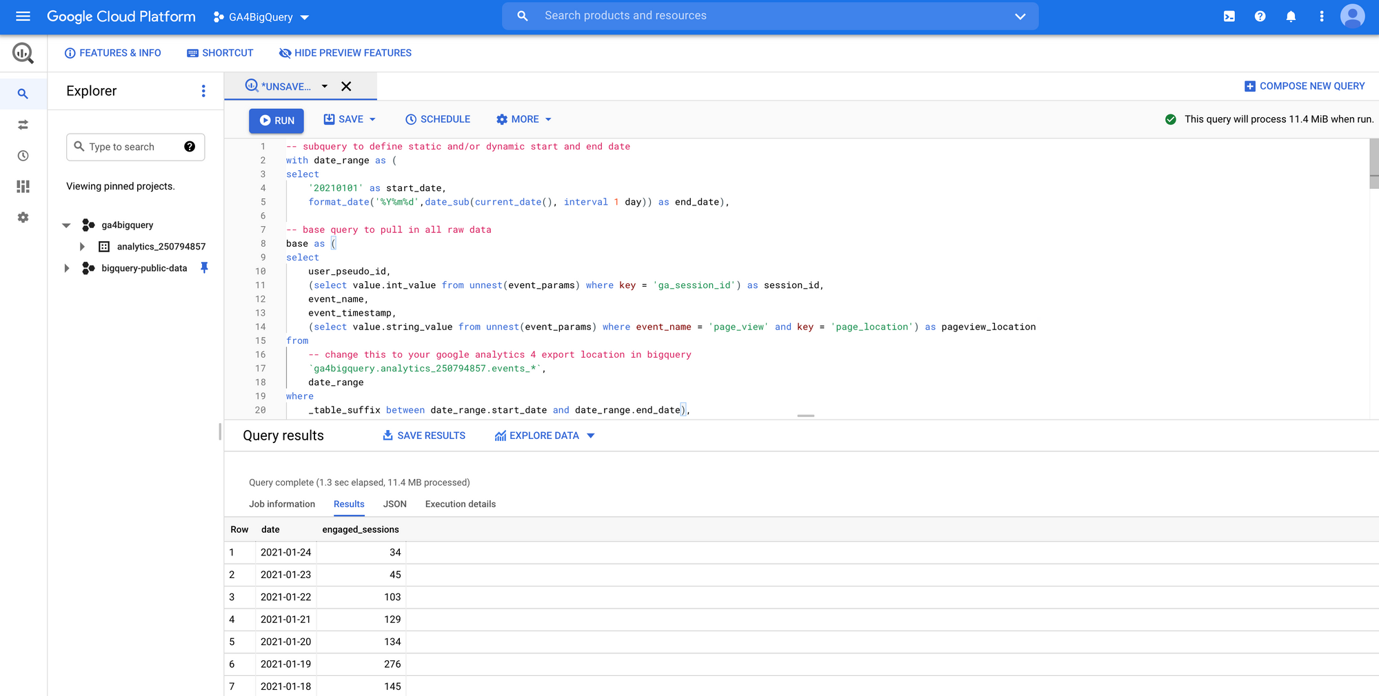Select the 2021-01-24 date cell
Image resolution: width=1379 pixels, height=696 pixels.
[x=286, y=553]
